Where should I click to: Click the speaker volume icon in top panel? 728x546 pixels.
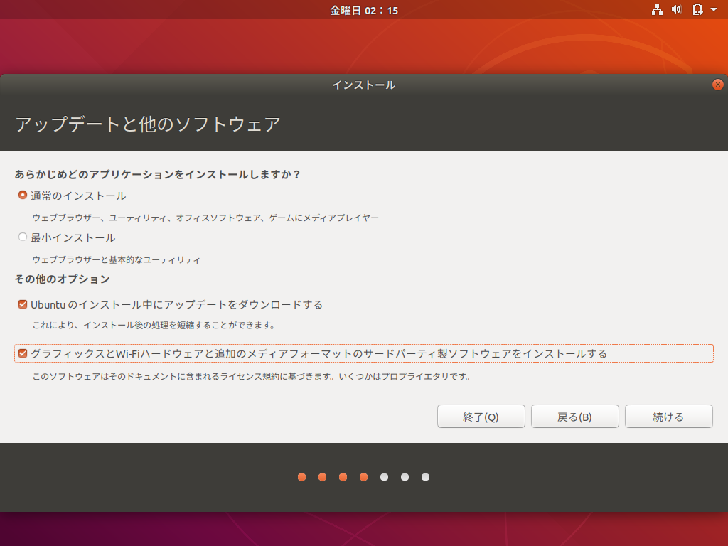pyautogui.click(x=676, y=10)
